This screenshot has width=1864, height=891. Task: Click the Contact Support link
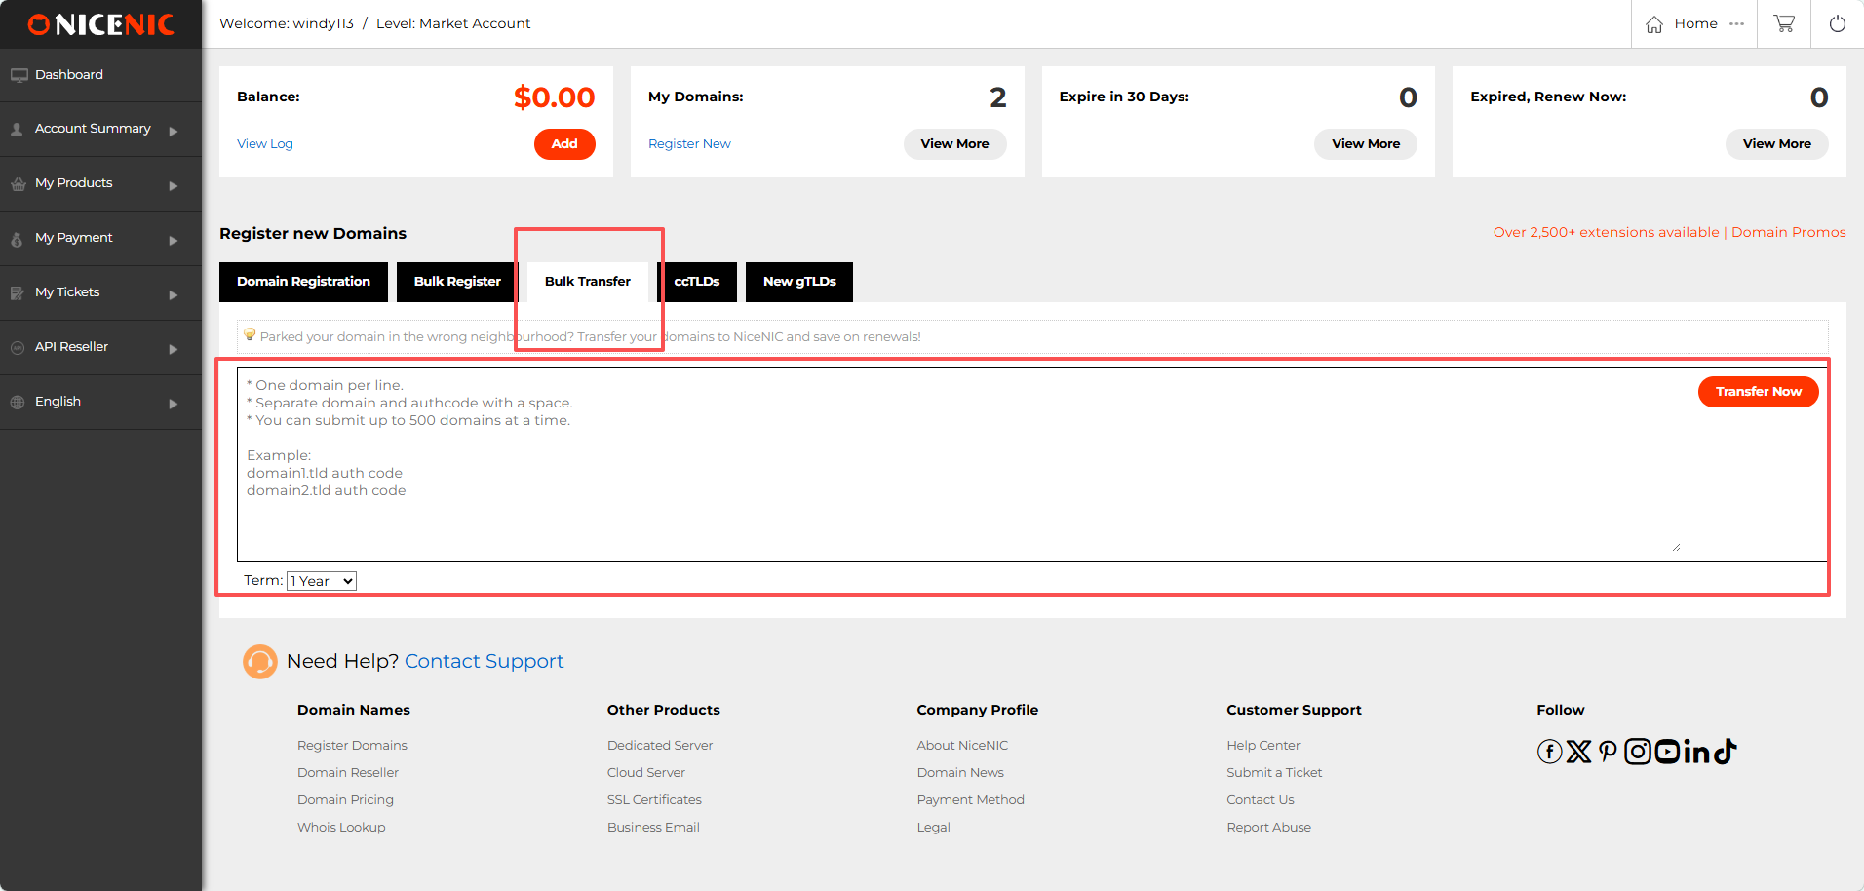[485, 662]
